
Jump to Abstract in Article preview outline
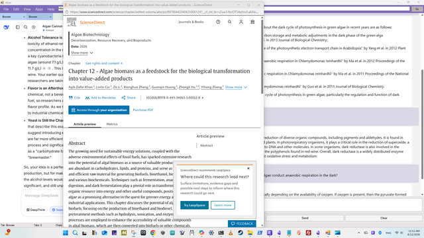pos(206,145)
